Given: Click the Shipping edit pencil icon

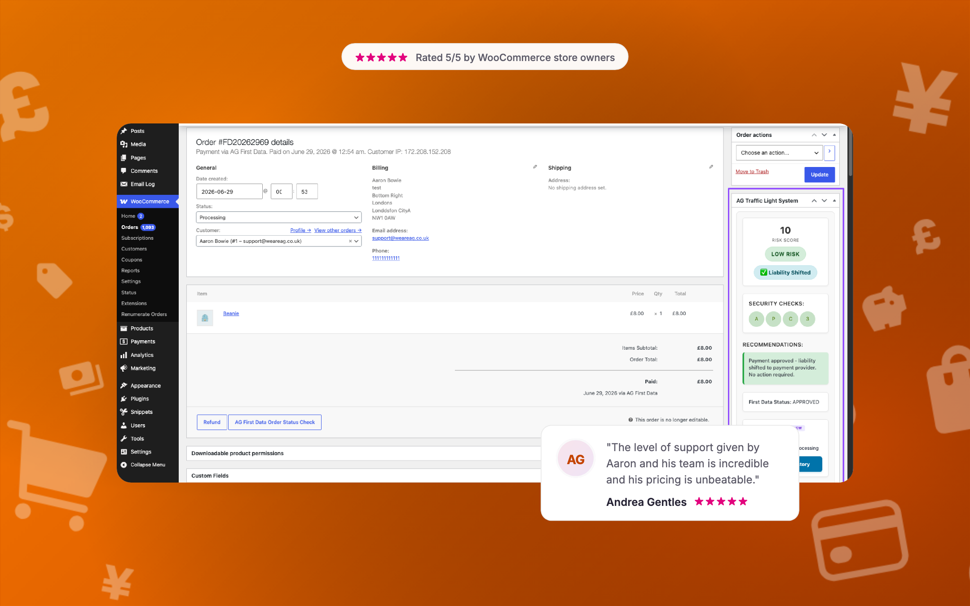Looking at the screenshot, I should 711,167.
